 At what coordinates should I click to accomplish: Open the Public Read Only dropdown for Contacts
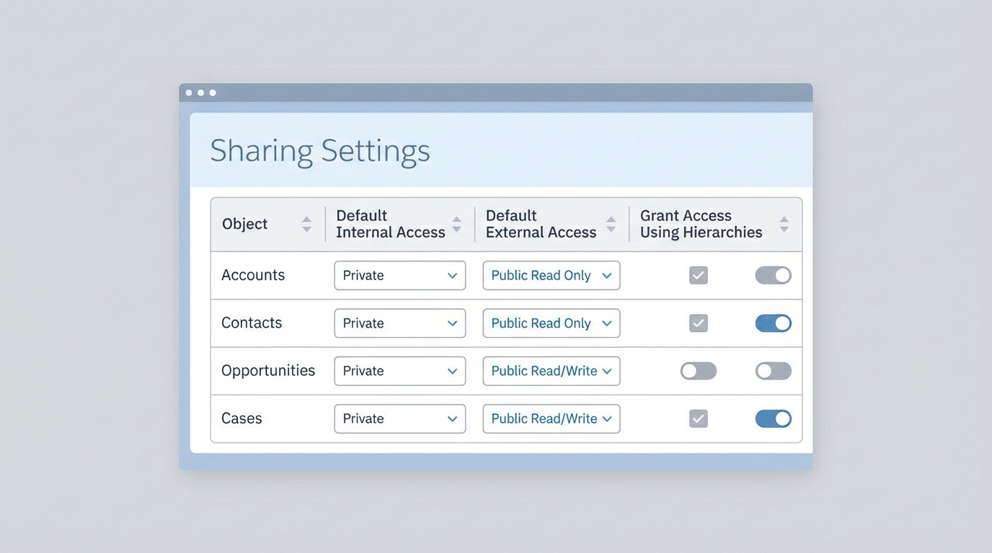click(551, 323)
